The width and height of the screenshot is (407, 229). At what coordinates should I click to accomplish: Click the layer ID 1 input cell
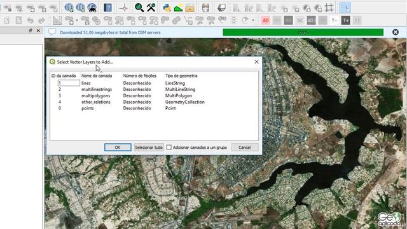click(69, 83)
